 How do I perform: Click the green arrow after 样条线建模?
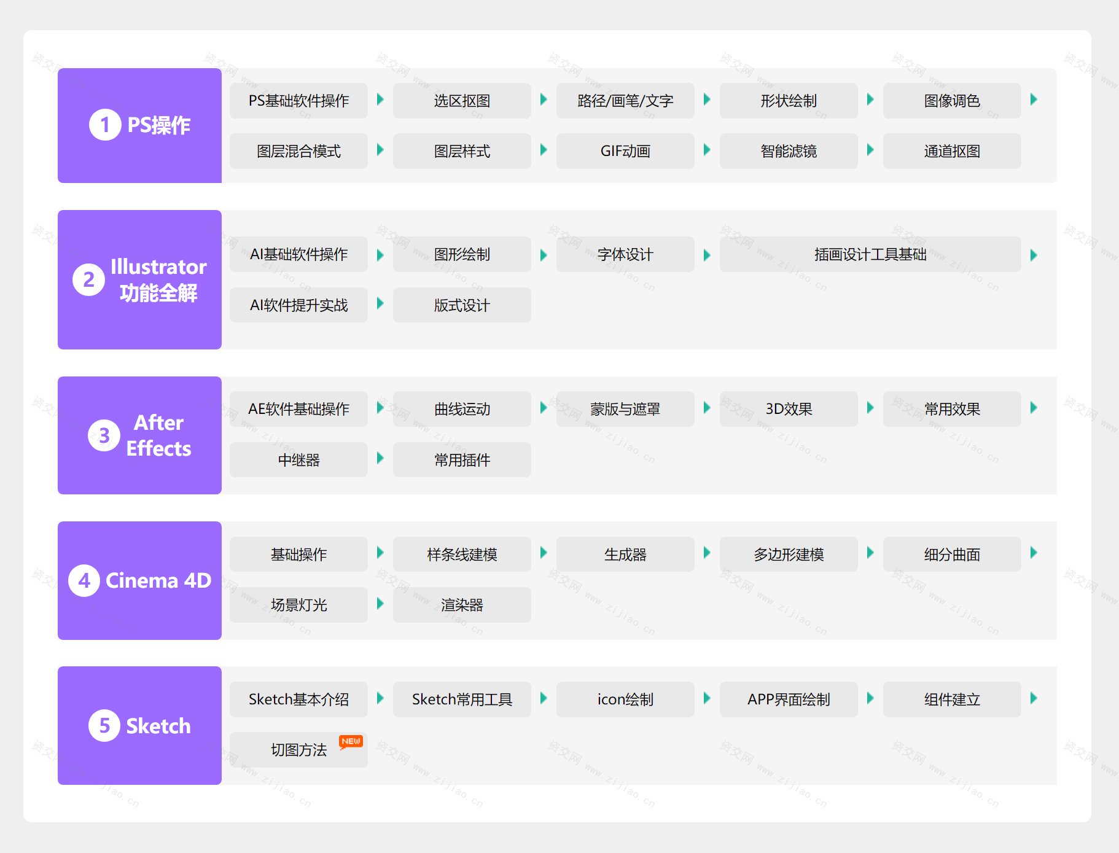(544, 553)
